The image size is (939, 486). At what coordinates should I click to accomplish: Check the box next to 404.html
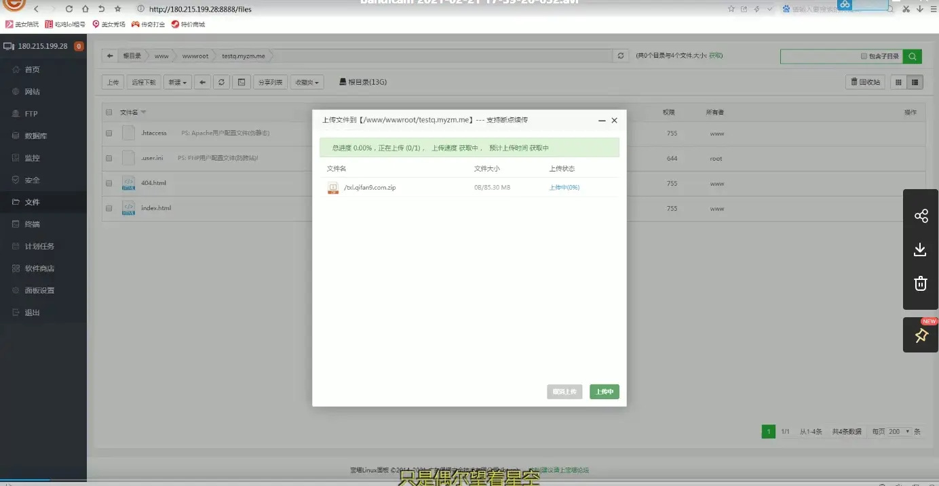(x=109, y=183)
